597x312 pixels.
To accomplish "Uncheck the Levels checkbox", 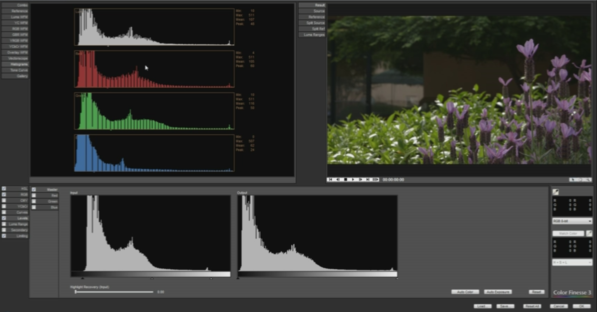I will pyautogui.click(x=4, y=218).
